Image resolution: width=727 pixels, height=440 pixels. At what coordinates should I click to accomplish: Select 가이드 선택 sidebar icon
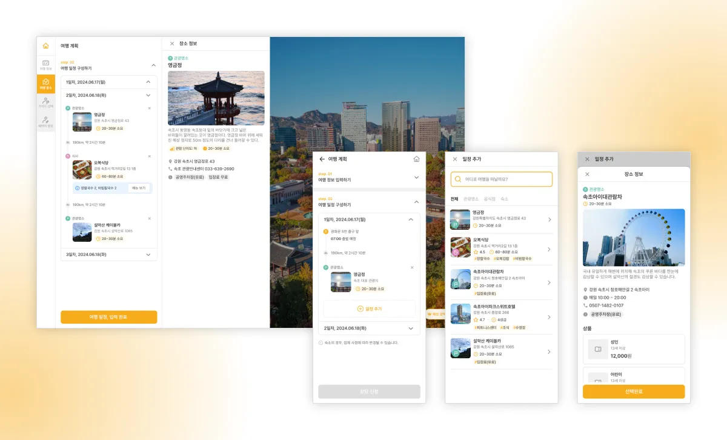click(45, 103)
